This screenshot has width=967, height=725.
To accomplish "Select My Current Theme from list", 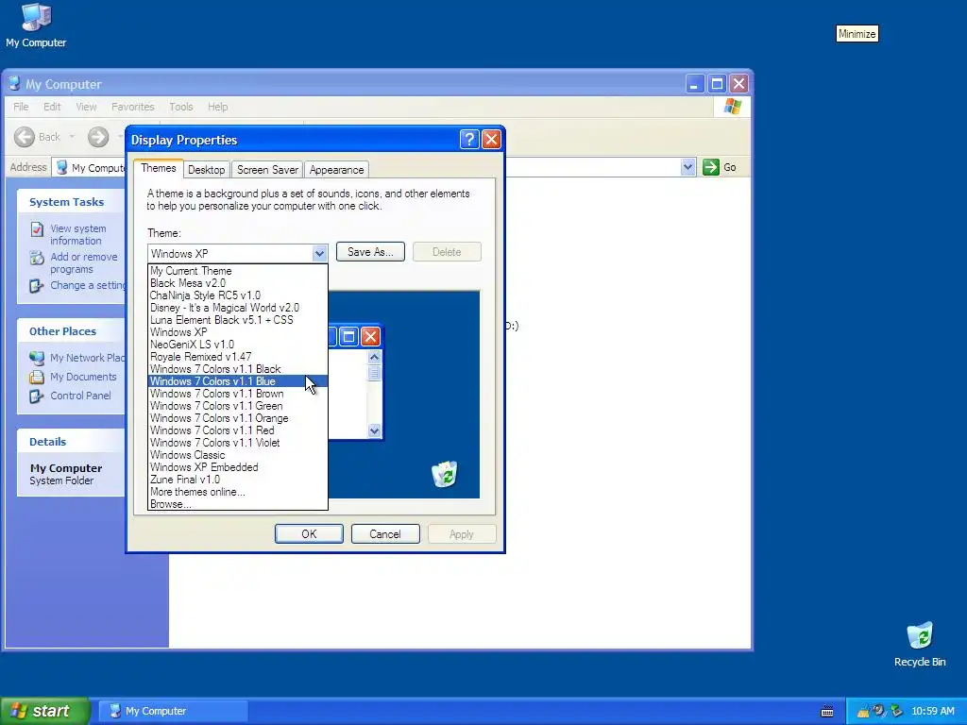I will point(237,271).
